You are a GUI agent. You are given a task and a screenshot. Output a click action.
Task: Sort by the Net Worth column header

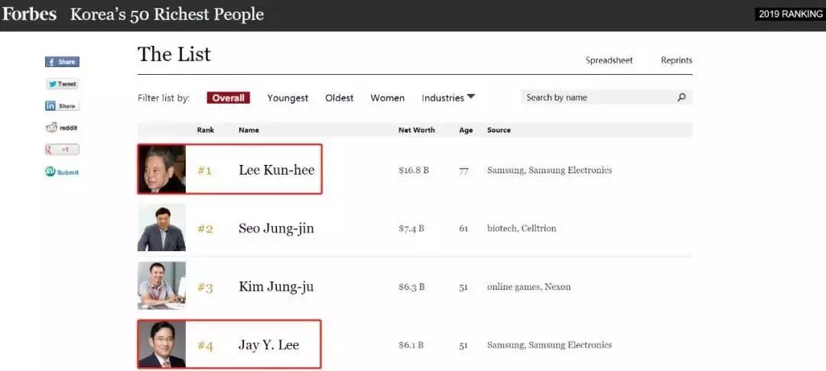[417, 130]
